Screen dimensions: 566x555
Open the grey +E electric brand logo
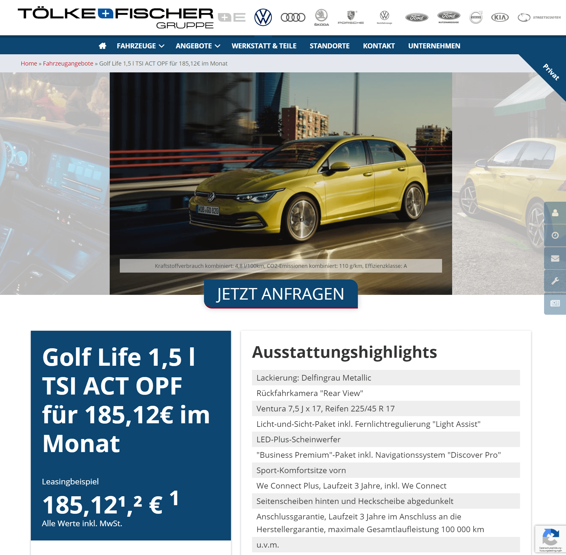[232, 18]
